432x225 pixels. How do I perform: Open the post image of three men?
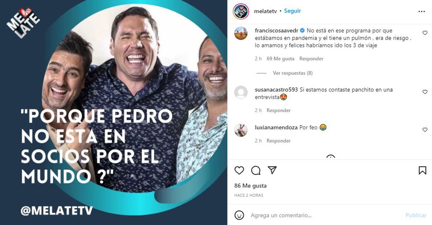(x=114, y=112)
